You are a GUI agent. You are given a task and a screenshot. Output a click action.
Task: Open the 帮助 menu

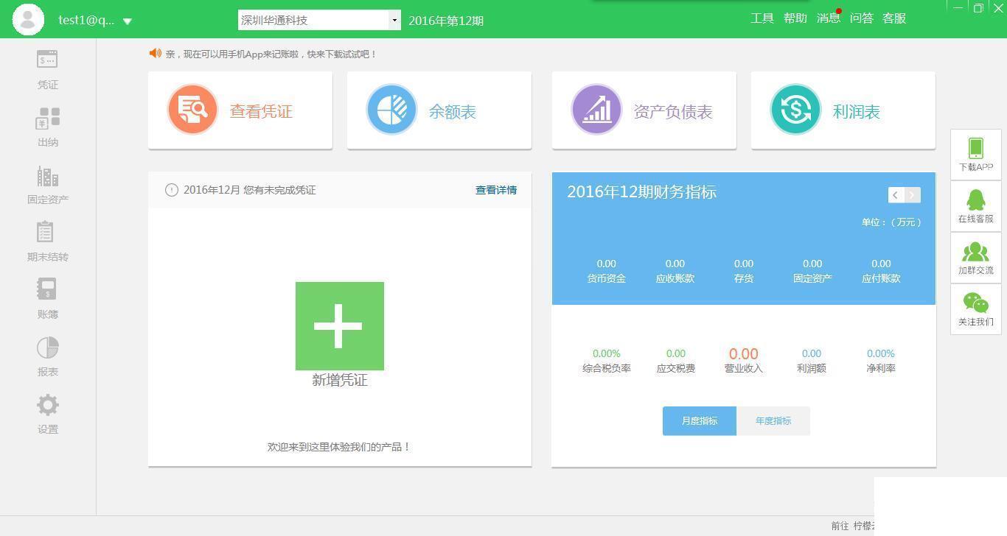795,18
